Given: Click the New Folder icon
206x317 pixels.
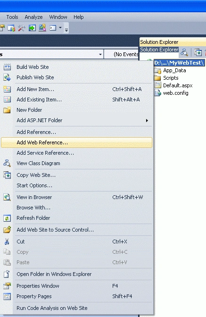Looking at the screenshot, I should tap(7, 110).
